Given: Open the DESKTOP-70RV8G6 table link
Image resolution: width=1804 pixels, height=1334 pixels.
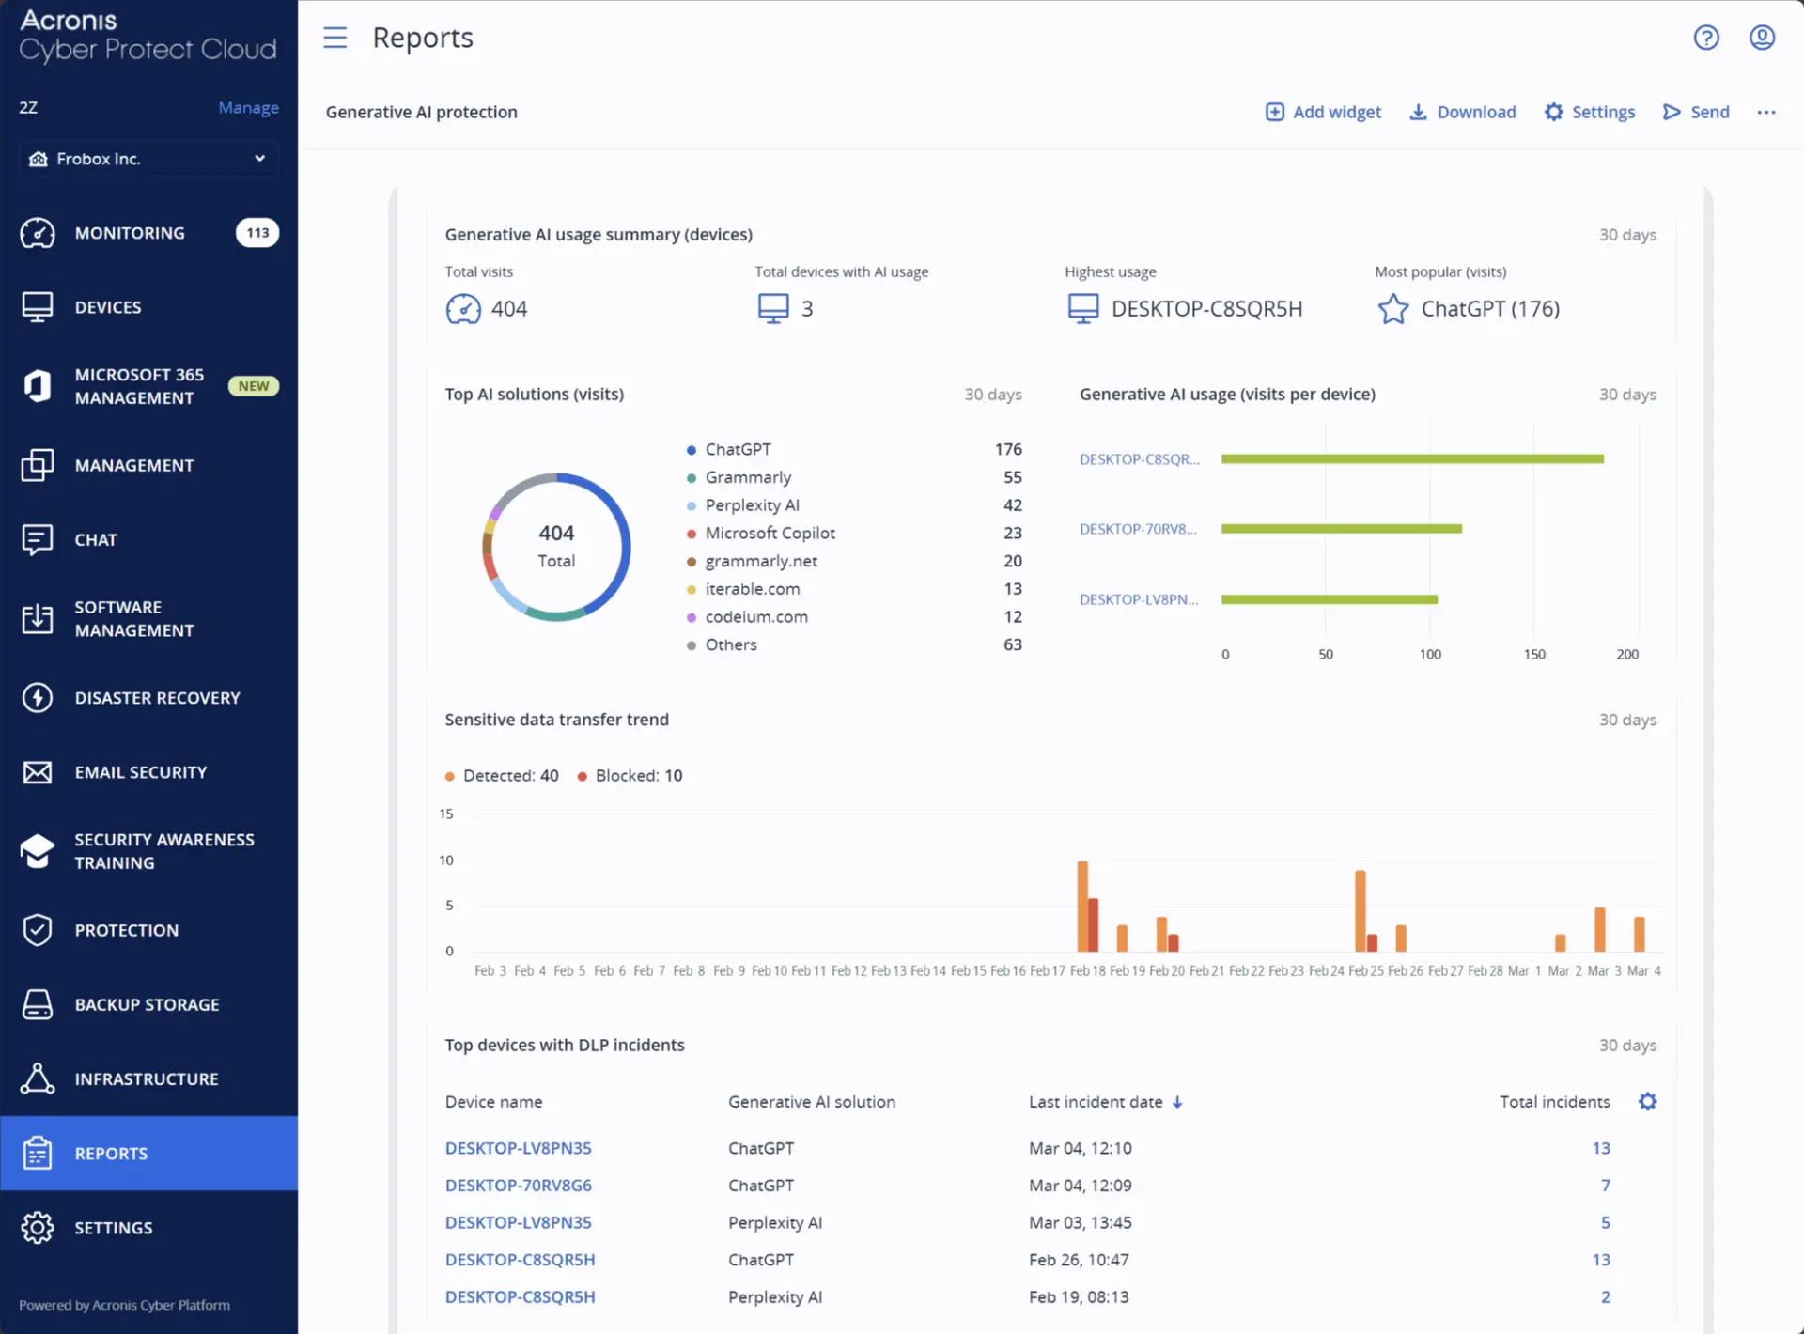Looking at the screenshot, I should (x=519, y=1186).
